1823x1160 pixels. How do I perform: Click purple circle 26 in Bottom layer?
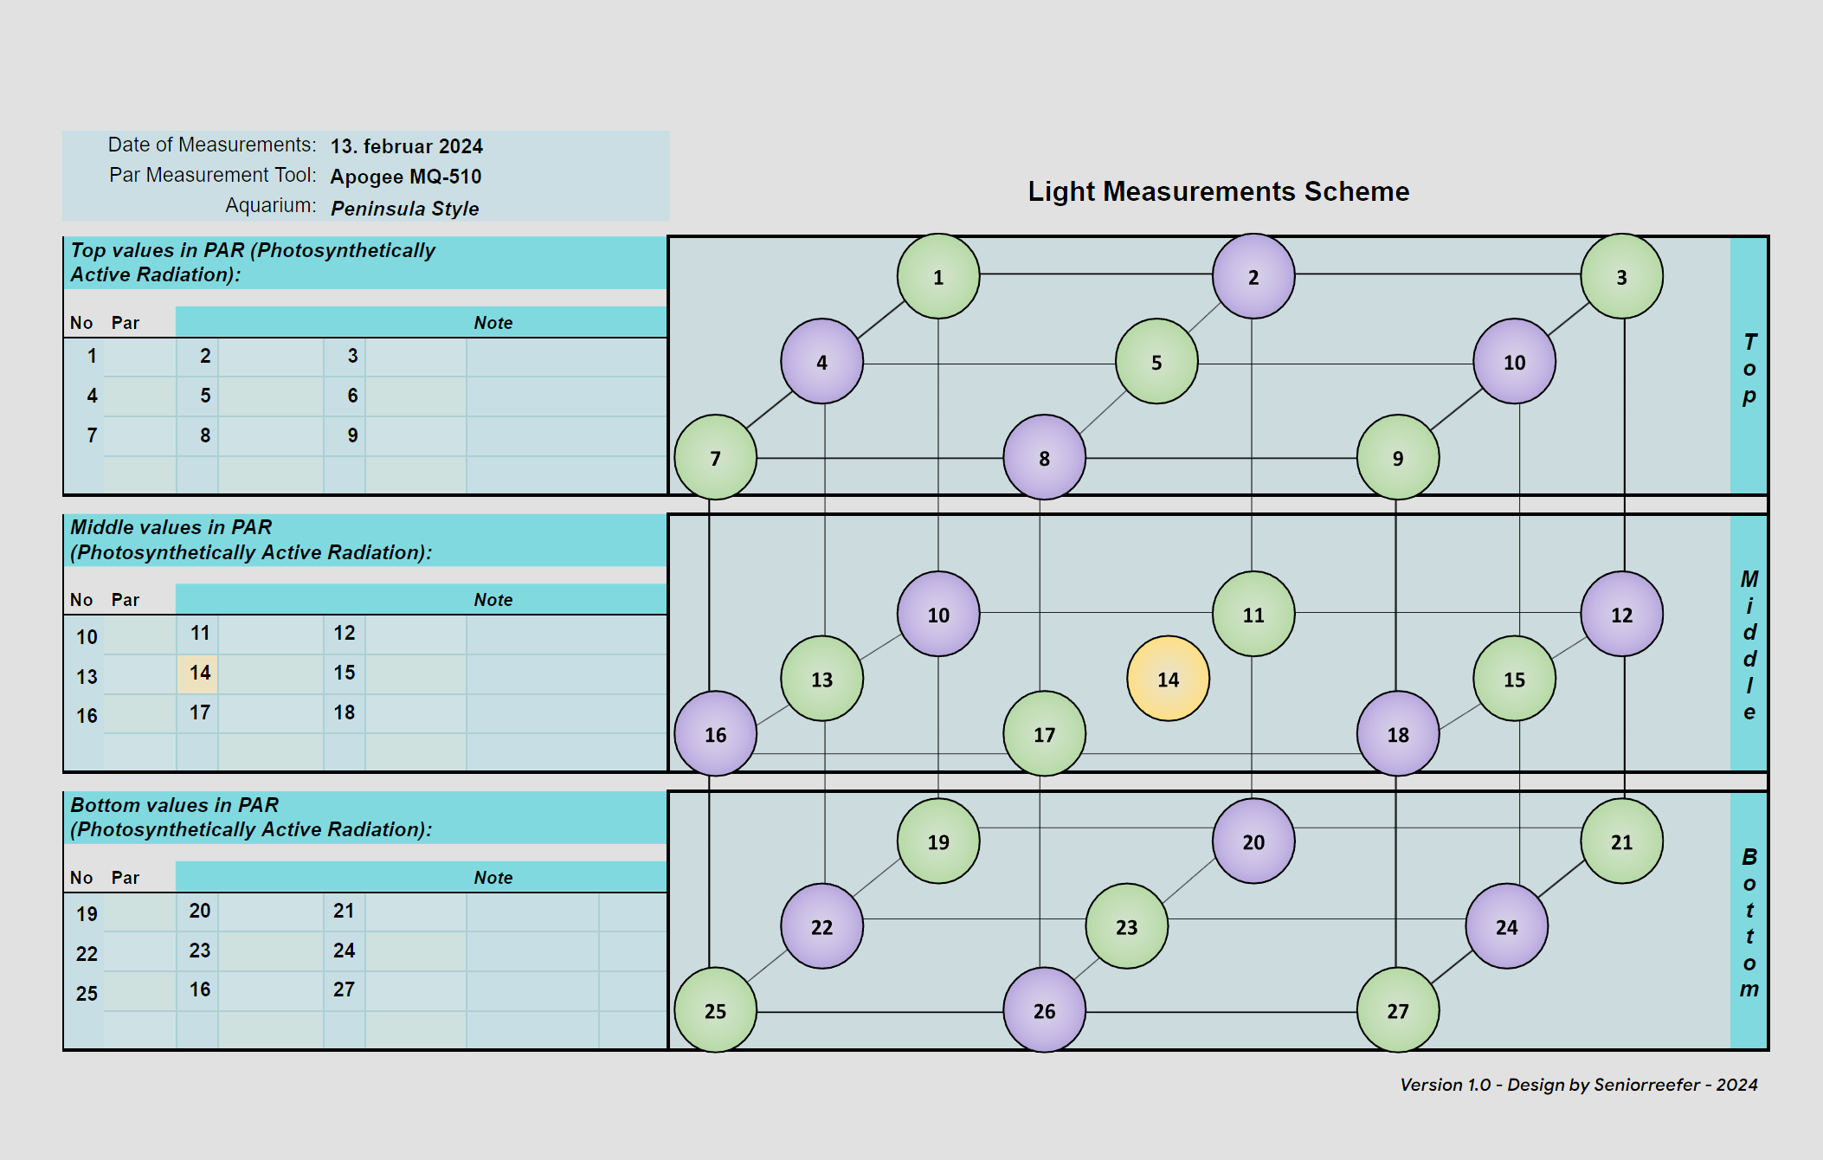click(x=1044, y=1010)
